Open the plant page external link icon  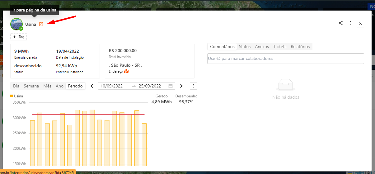pos(41,24)
